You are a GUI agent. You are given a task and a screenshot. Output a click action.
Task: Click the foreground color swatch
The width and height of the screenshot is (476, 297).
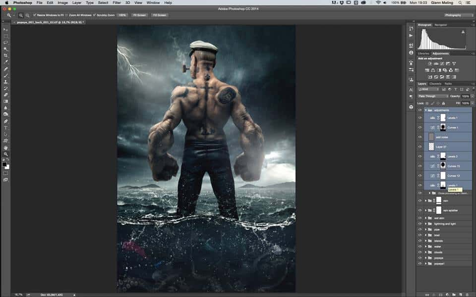tap(5, 164)
